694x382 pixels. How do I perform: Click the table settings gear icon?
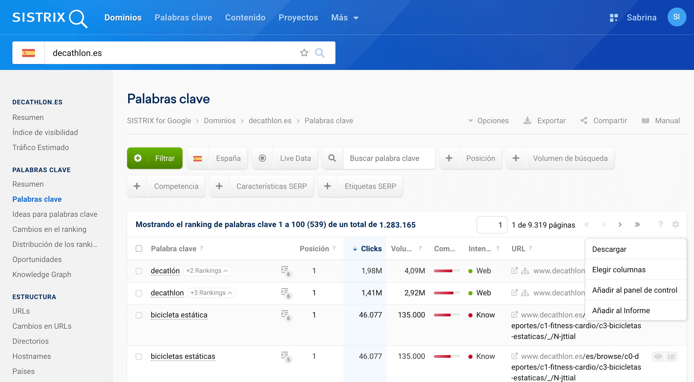675,224
